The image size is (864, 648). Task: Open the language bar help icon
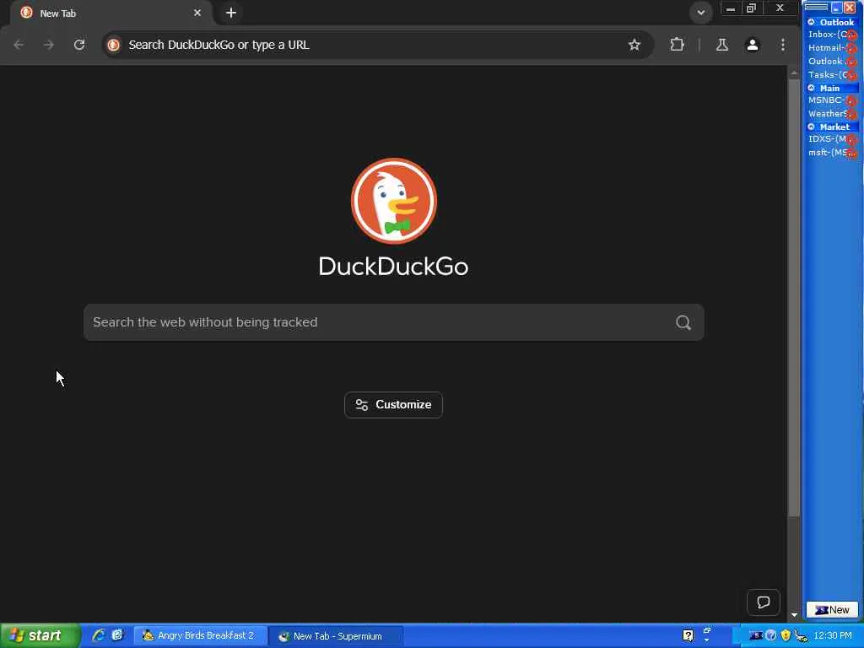(688, 635)
